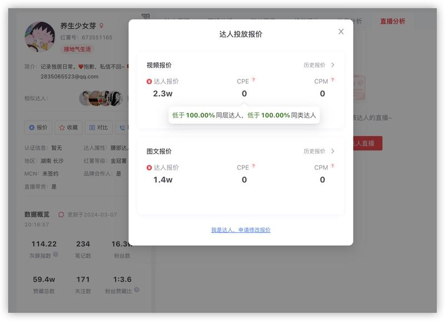Click the CPM help icon under 图文报价
The width and height of the screenshot is (445, 321).
(333, 166)
